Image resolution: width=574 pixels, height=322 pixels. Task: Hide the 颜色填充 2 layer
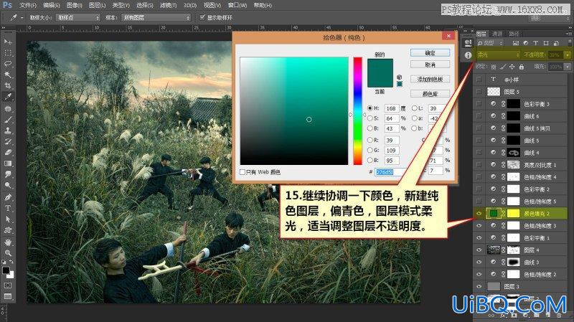(479, 213)
